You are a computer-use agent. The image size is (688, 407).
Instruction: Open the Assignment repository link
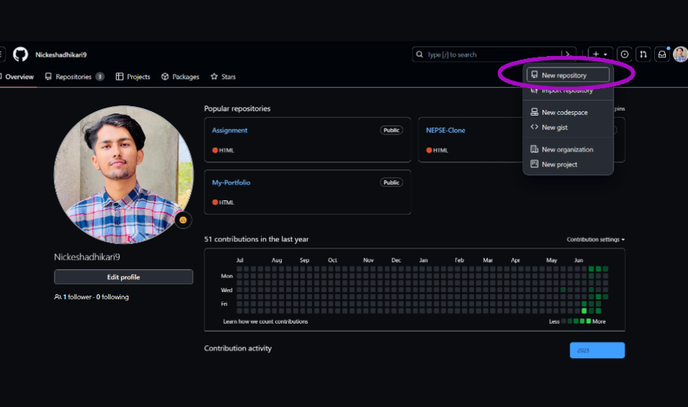[x=230, y=131]
